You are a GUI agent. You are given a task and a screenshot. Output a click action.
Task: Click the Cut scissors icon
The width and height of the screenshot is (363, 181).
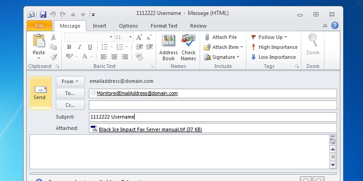coord(54,37)
